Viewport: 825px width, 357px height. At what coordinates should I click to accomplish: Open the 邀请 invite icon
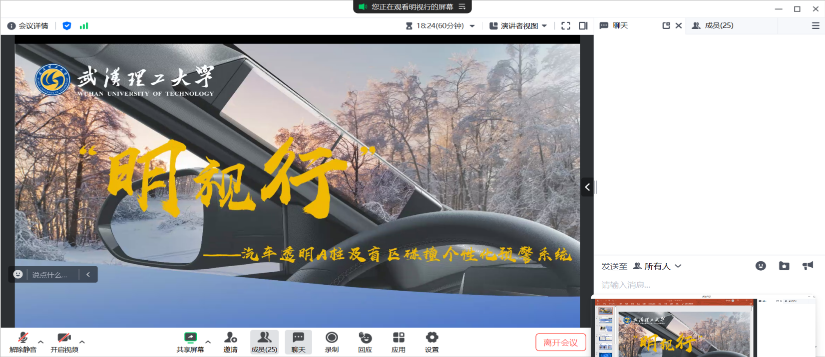tap(230, 342)
